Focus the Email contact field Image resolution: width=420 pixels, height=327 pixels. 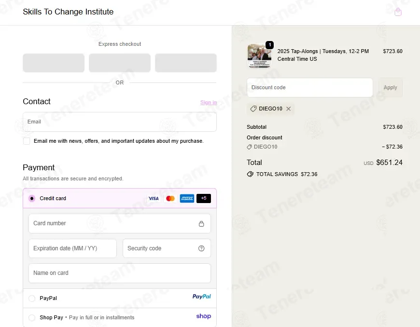120,122
